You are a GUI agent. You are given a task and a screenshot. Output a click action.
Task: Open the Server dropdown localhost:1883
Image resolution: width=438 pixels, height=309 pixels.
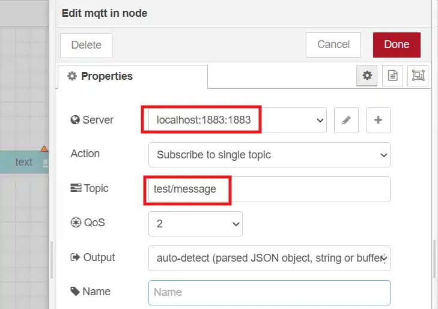coord(237,120)
